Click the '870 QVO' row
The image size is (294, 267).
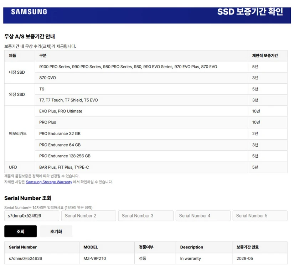141,78
